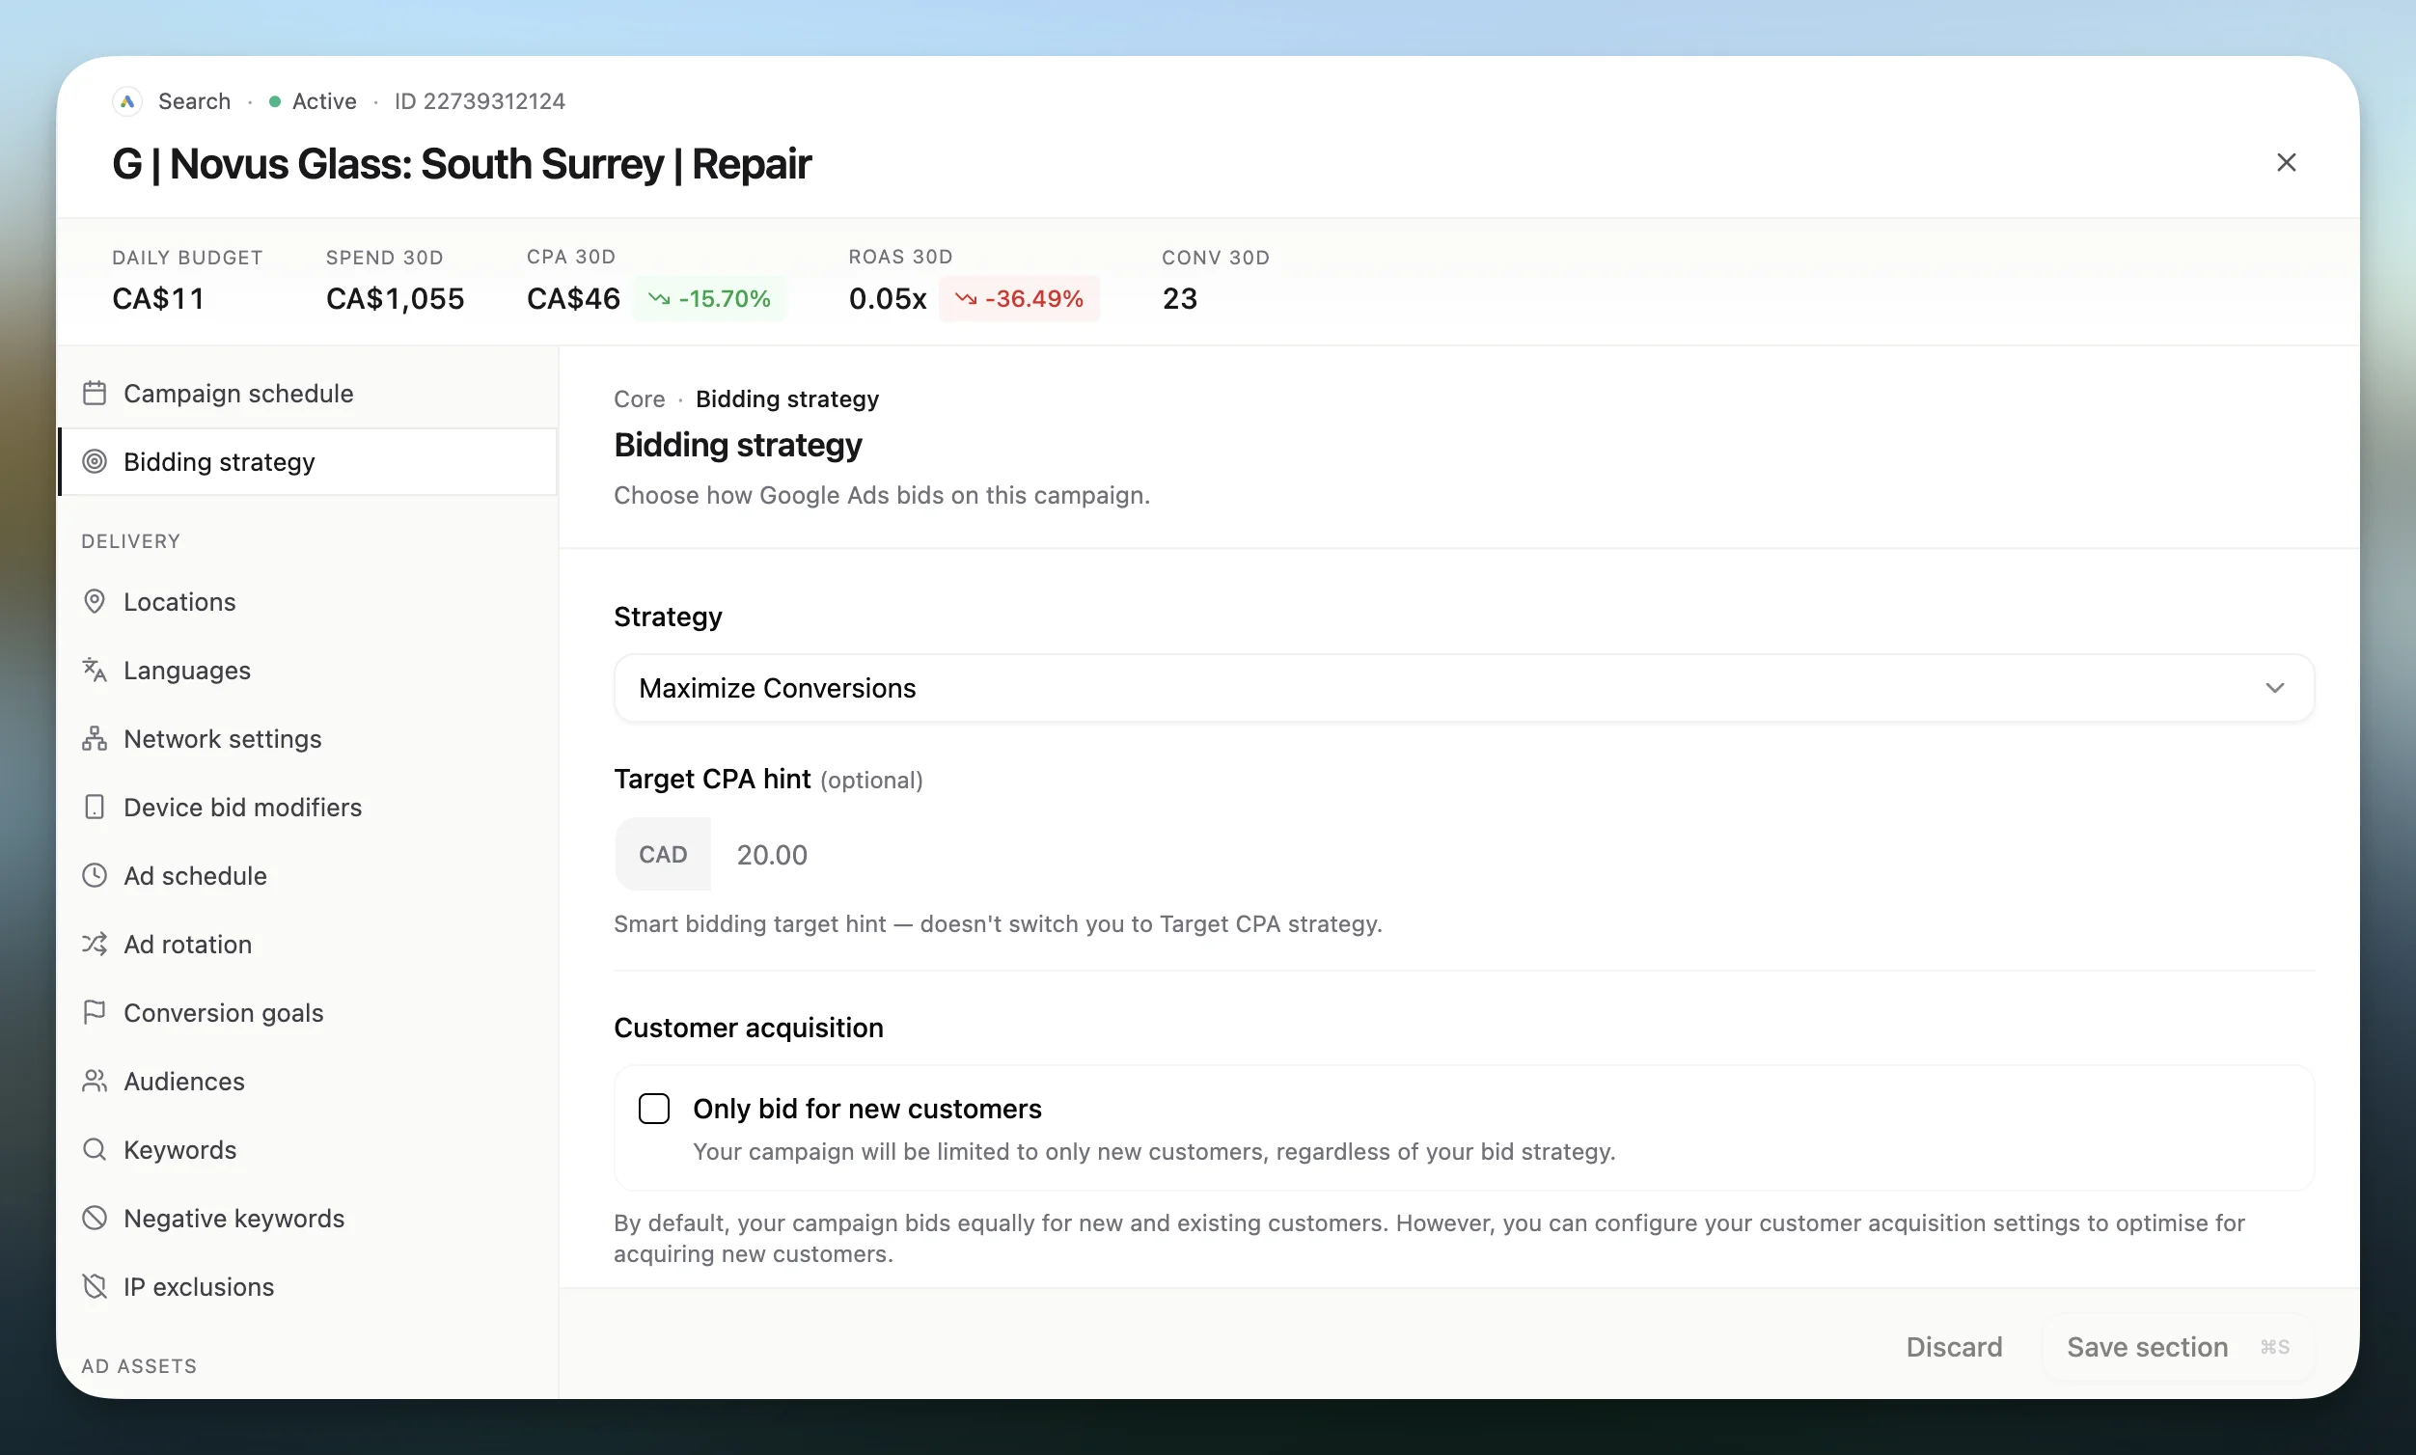Click the downward trend icon in CPA badge
Screen dimensions: 2416x1455
659,299
